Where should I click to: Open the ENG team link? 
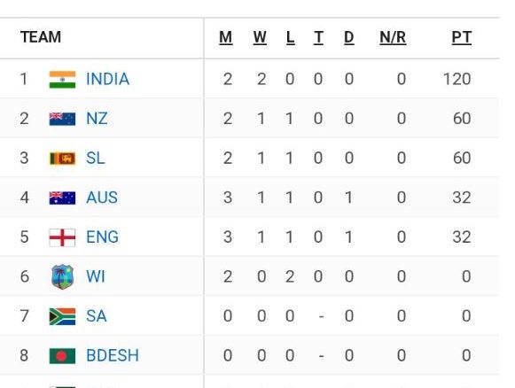[102, 237]
